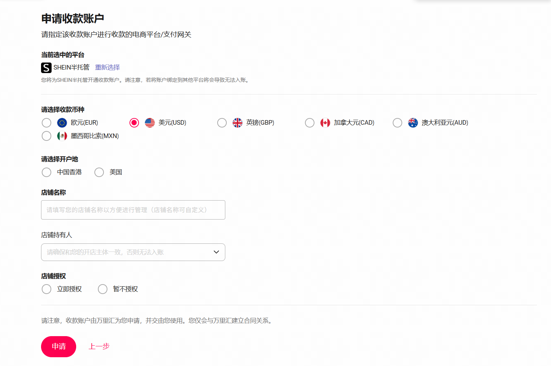551x366 pixels.
Task: Select 加拿大元(CAD) radio option
Action: pos(310,123)
